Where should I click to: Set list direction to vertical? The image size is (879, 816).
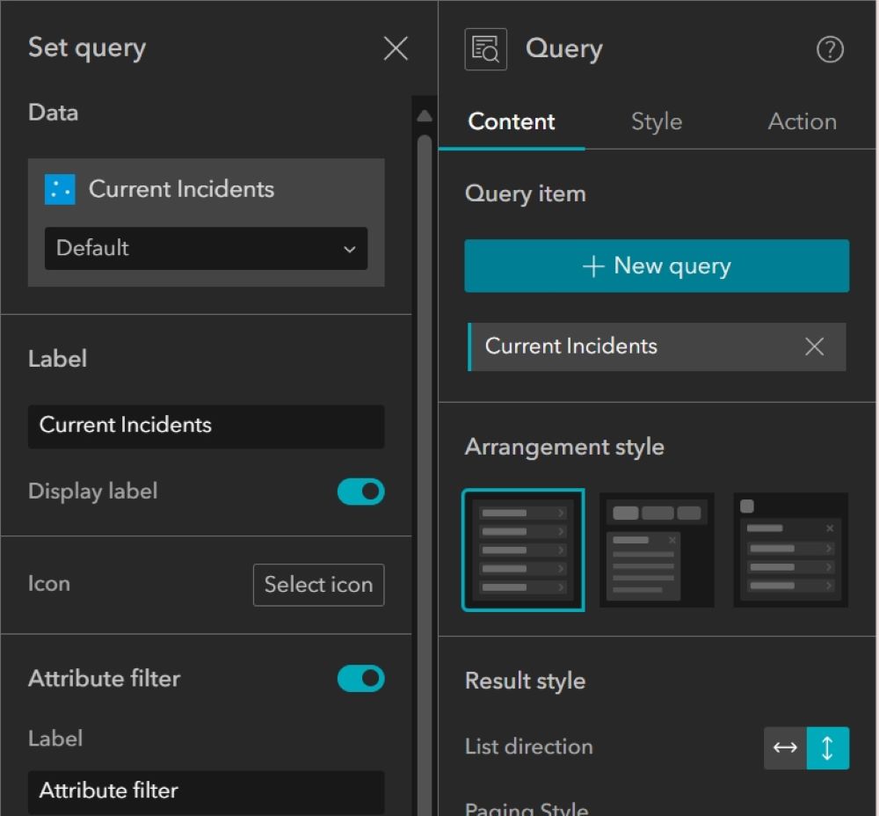coord(828,747)
